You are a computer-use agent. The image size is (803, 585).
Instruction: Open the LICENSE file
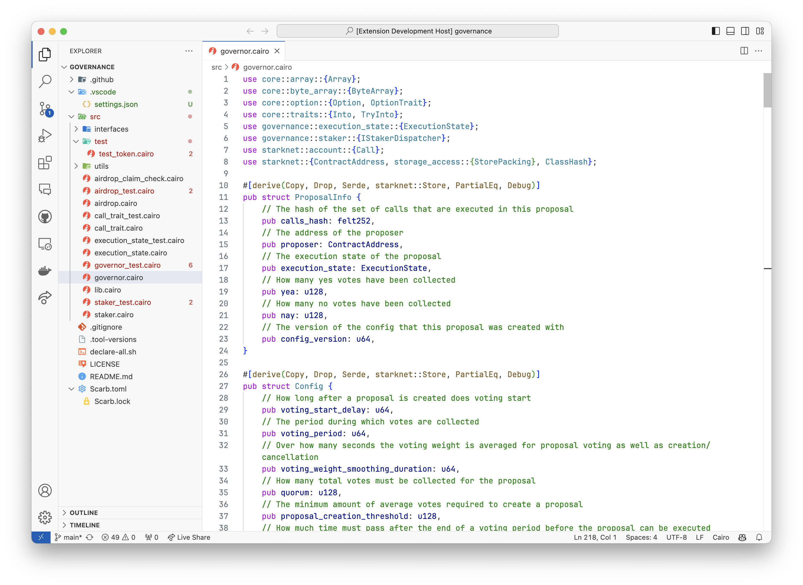pyautogui.click(x=104, y=364)
